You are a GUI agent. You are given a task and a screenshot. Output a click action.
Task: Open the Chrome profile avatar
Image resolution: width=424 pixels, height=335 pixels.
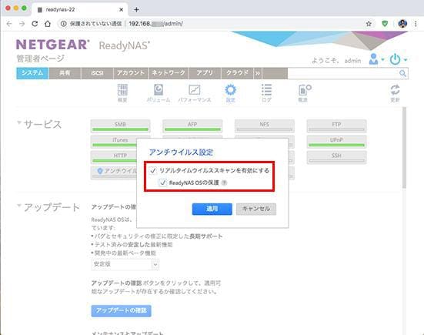pyautogui.click(x=402, y=24)
